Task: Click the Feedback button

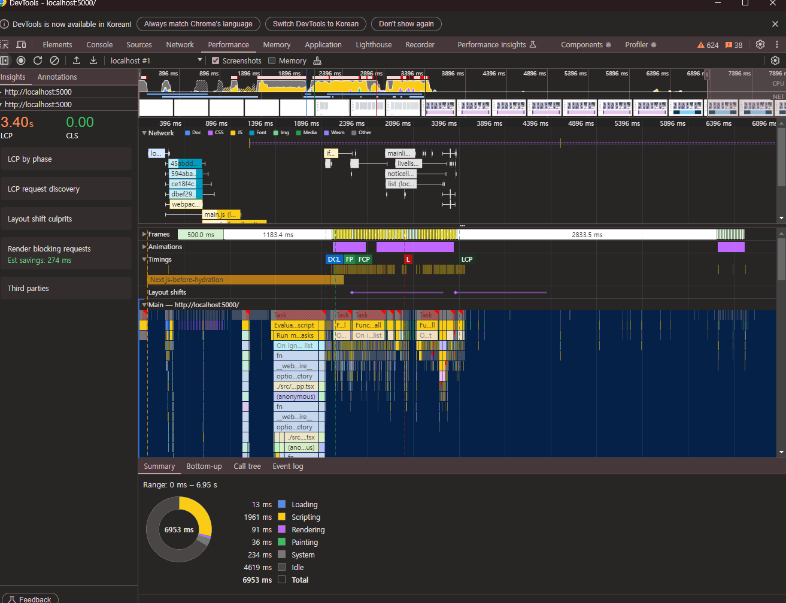Action: click(29, 599)
